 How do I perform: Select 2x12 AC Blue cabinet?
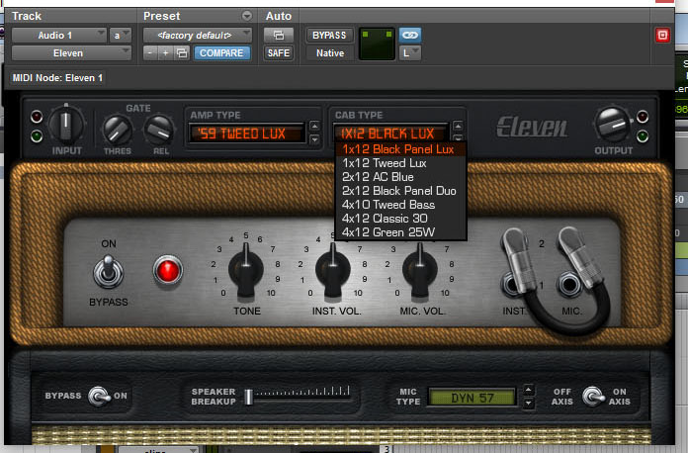tap(400, 177)
